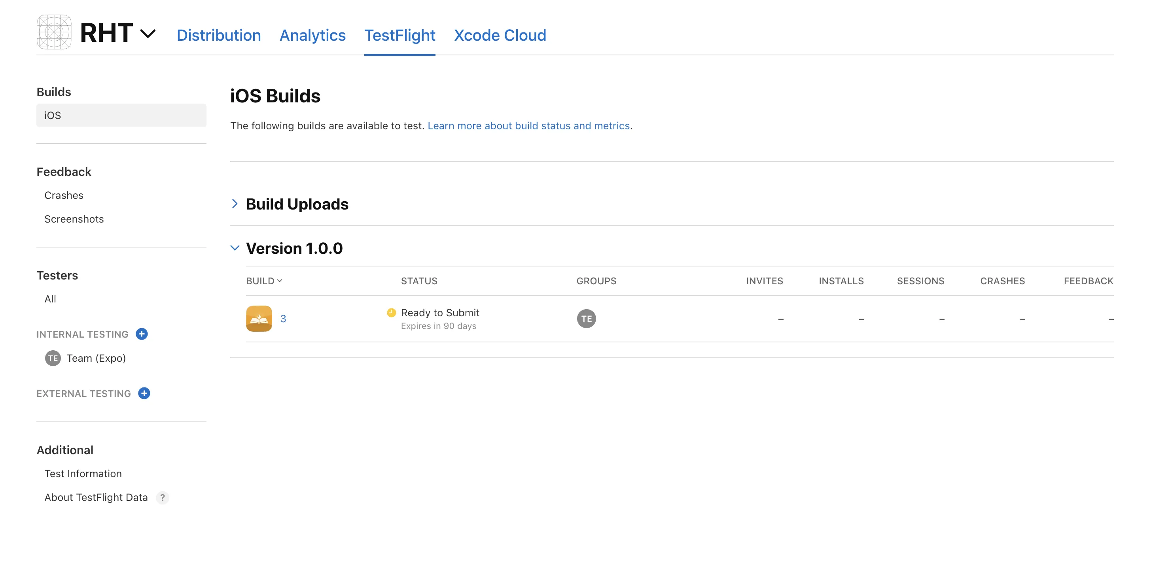
Task: Switch to the Distribution tab
Action: point(218,35)
